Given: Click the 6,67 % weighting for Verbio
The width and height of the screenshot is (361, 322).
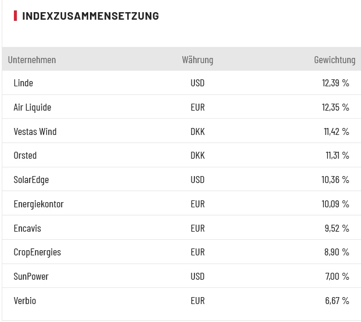Looking at the screenshot, I should 337,301.
